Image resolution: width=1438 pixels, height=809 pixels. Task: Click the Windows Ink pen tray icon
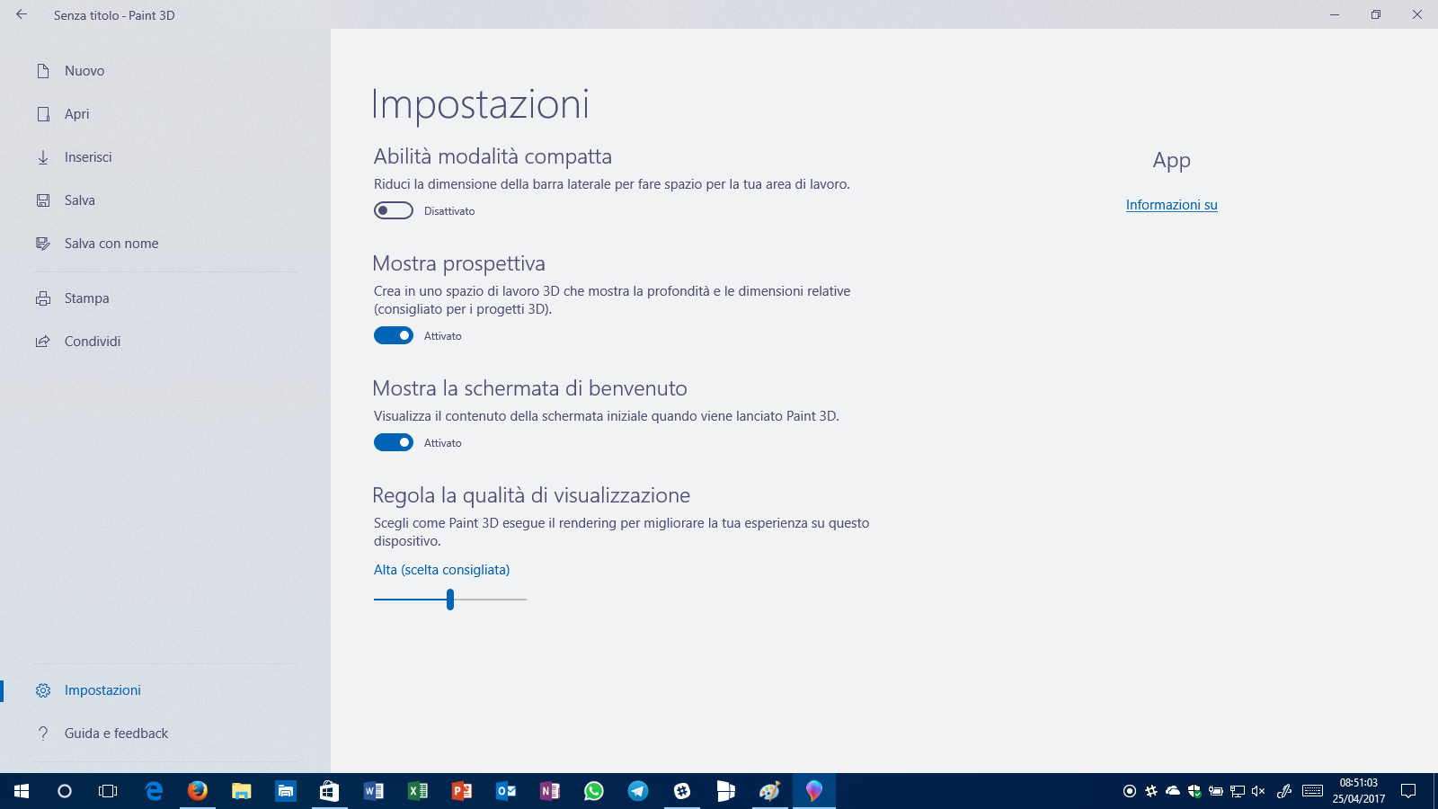point(1284,791)
